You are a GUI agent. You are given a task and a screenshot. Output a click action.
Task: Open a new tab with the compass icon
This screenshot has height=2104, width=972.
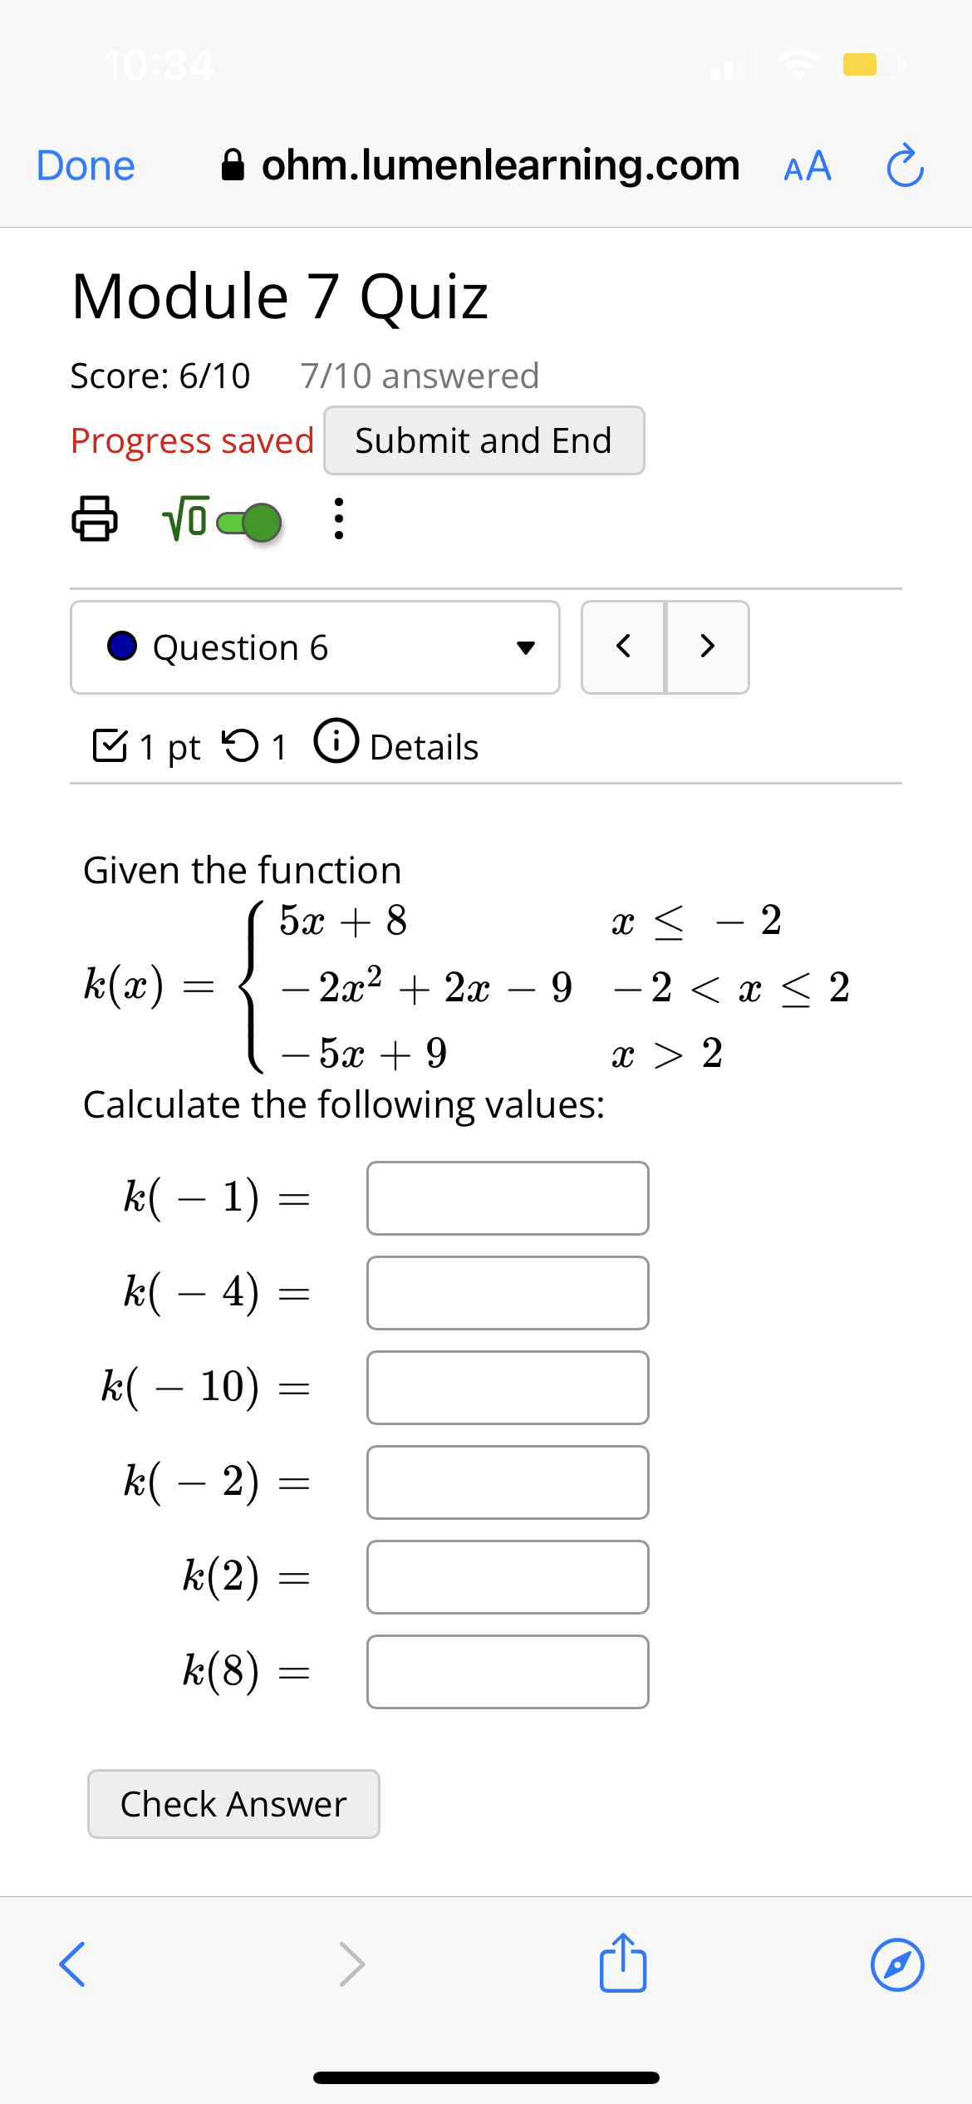[x=898, y=1963]
